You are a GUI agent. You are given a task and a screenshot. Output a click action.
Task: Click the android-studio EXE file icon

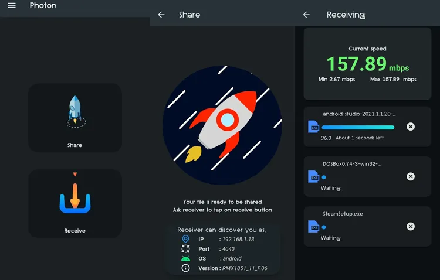(x=313, y=127)
